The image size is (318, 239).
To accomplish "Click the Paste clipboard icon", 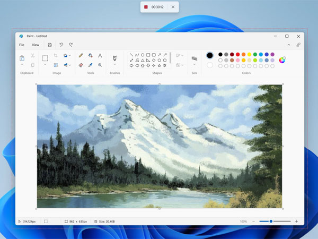I will pos(22,58).
